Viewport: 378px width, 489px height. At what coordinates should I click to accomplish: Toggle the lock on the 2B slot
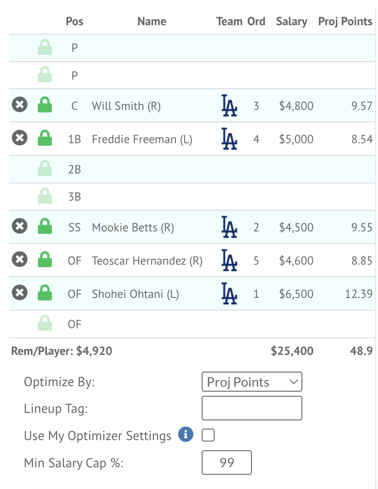(45, 168)
